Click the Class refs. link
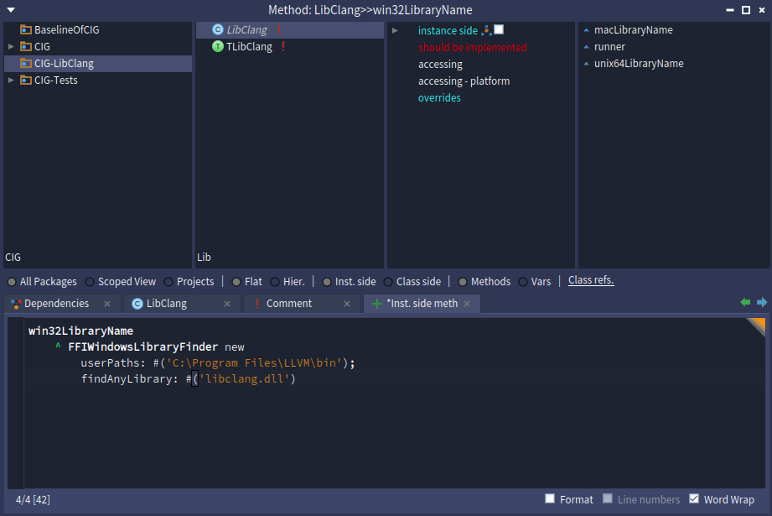This screenshot has height=516, width=772. point(591,280)
